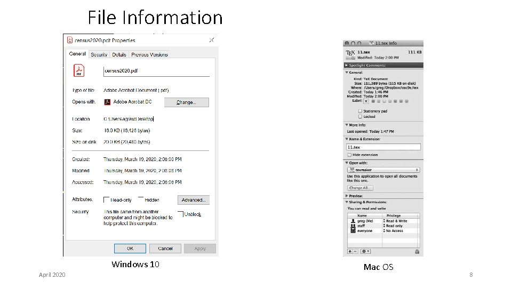Click the Change... button

pyautogui.click(x=187, y=102)
